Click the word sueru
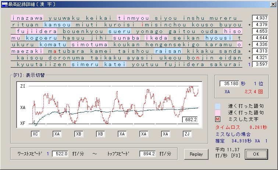 click(x=119, y=31)
